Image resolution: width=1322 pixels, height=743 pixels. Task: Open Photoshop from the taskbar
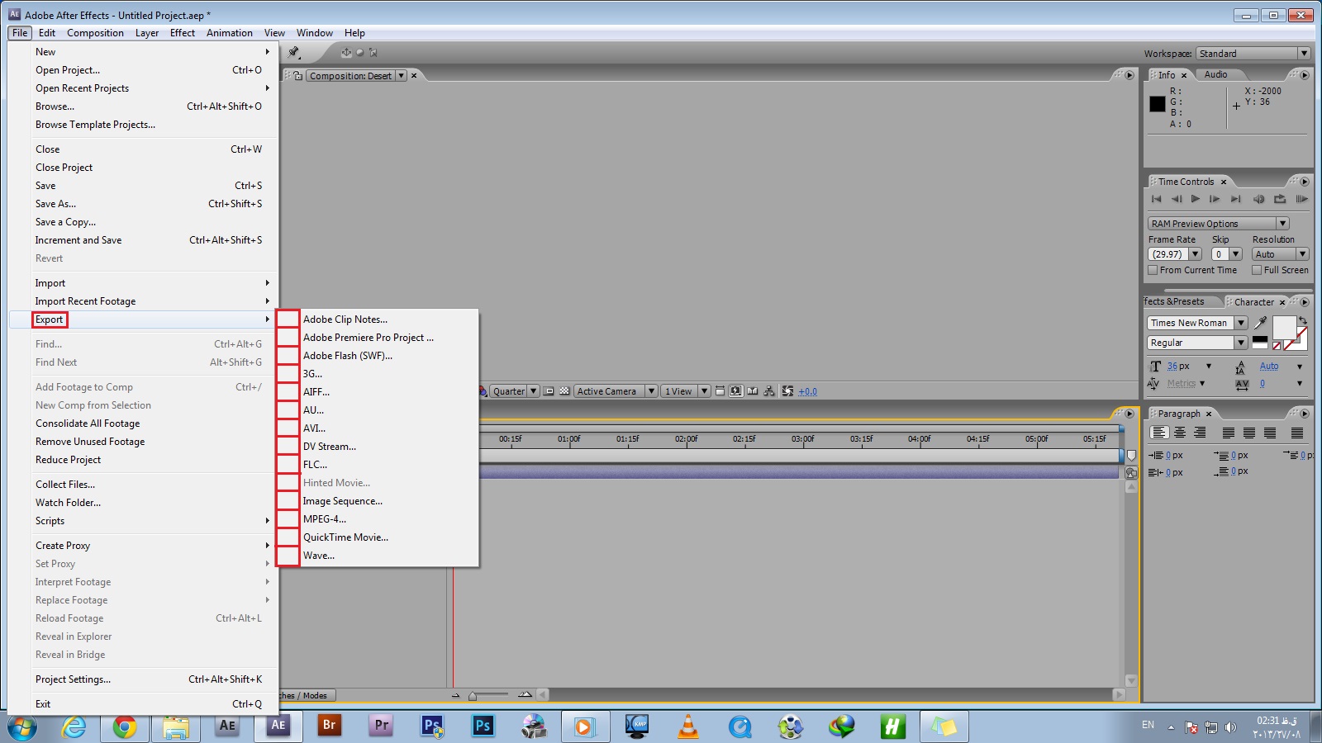pyautogui.click(x=483, y=726)
